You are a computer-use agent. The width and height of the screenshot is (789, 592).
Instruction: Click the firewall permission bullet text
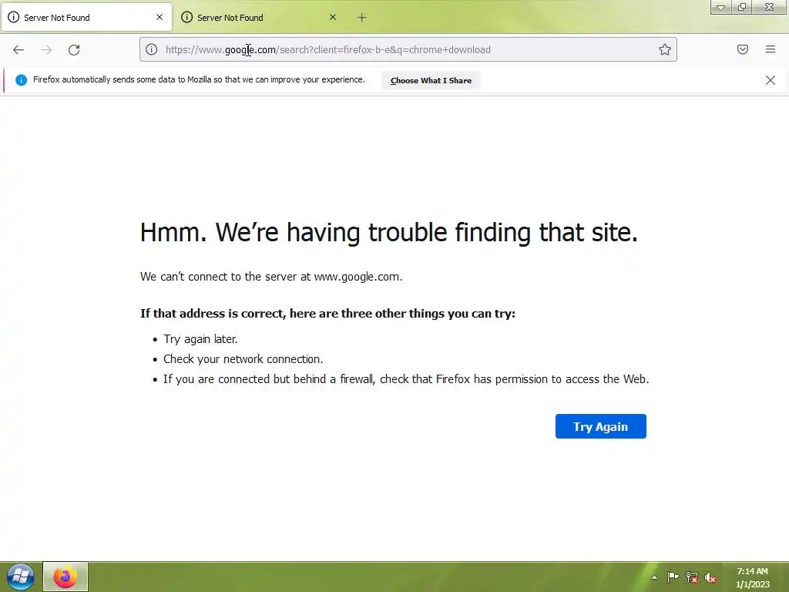[406, 379]
